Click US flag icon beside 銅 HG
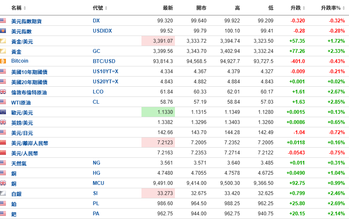This screenshot has width=349, height=220. 3,173
